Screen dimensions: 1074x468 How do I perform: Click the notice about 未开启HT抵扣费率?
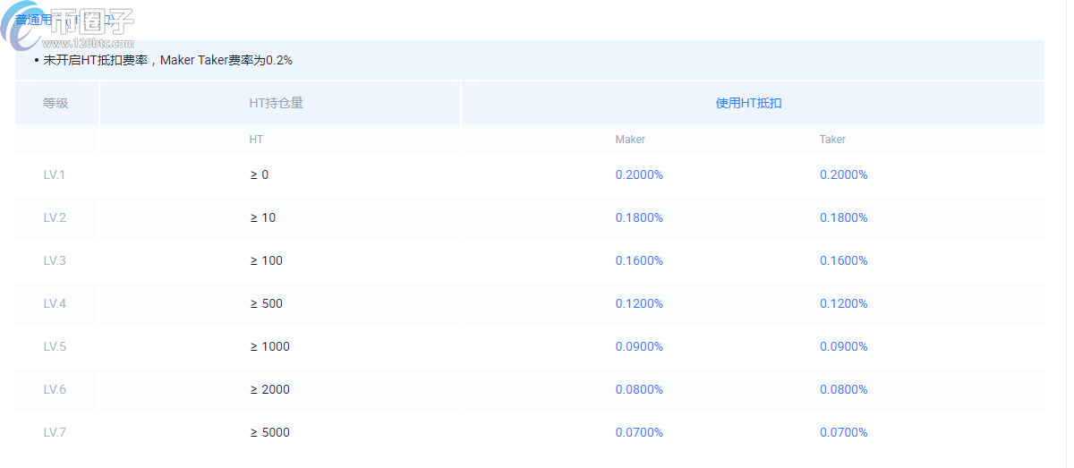(x=167, y=61)
